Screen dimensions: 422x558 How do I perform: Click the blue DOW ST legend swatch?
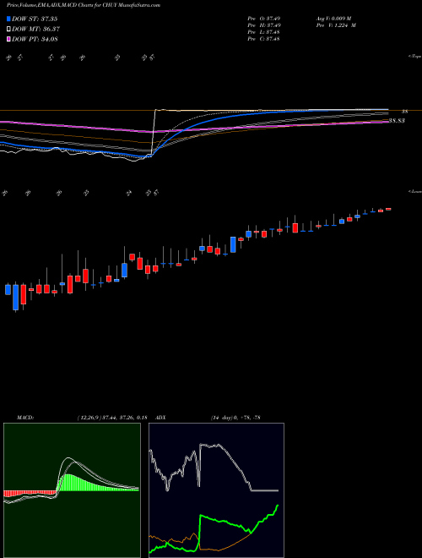(x=8, y=19)
